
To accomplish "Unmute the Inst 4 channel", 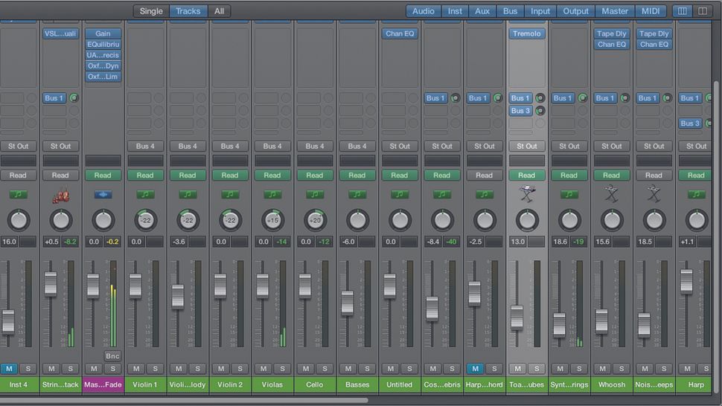I will [x=9, y=369].
